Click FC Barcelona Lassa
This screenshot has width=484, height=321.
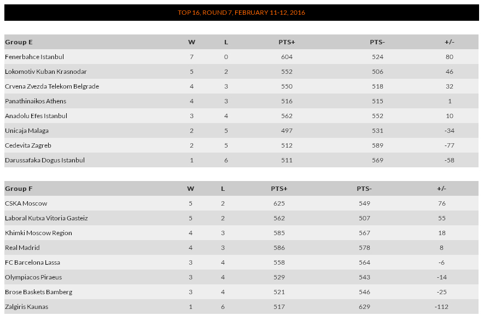[x=32, y=262]
